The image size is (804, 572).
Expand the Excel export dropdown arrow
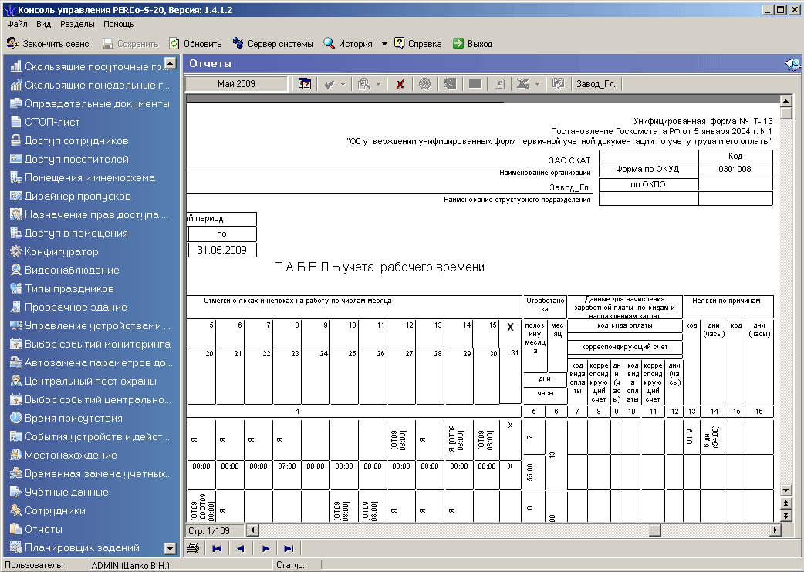click(x=537, y=84)
